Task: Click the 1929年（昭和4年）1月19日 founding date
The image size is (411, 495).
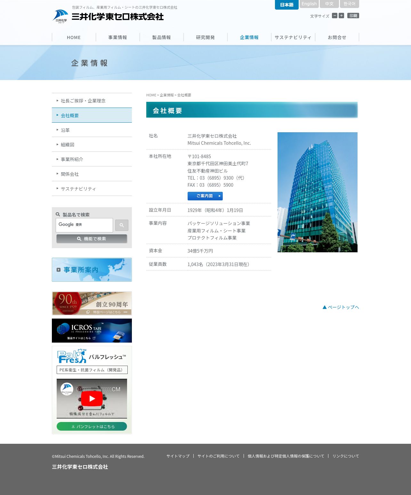Action: 215,210
